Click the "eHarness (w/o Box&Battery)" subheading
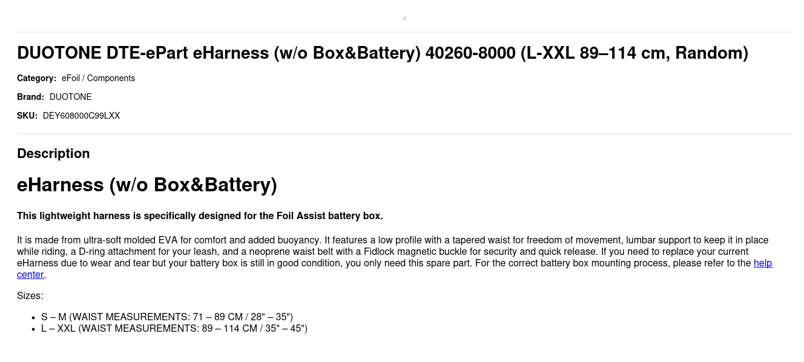The height and width of the screenshot is (362, 804). [147, 185]
